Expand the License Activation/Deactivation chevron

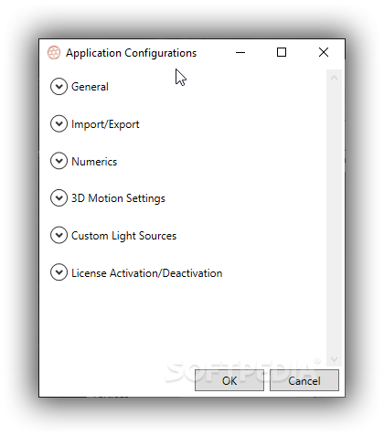point(59,272)
